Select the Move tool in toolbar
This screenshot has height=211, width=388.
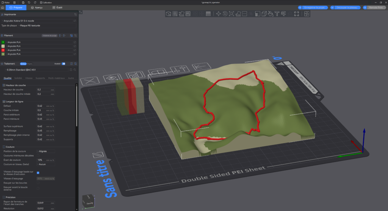[218, 14]
